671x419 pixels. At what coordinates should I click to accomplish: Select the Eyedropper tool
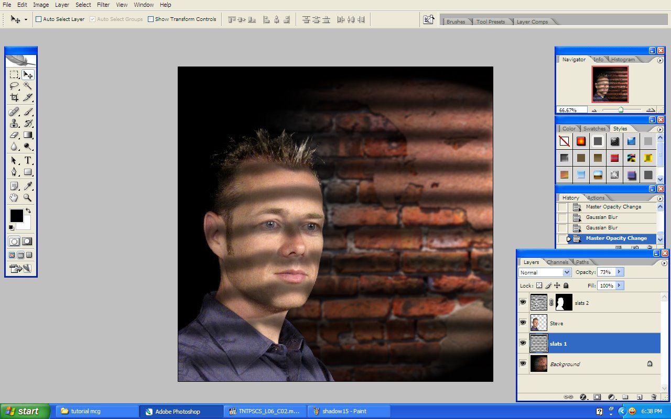coord(28,186)
